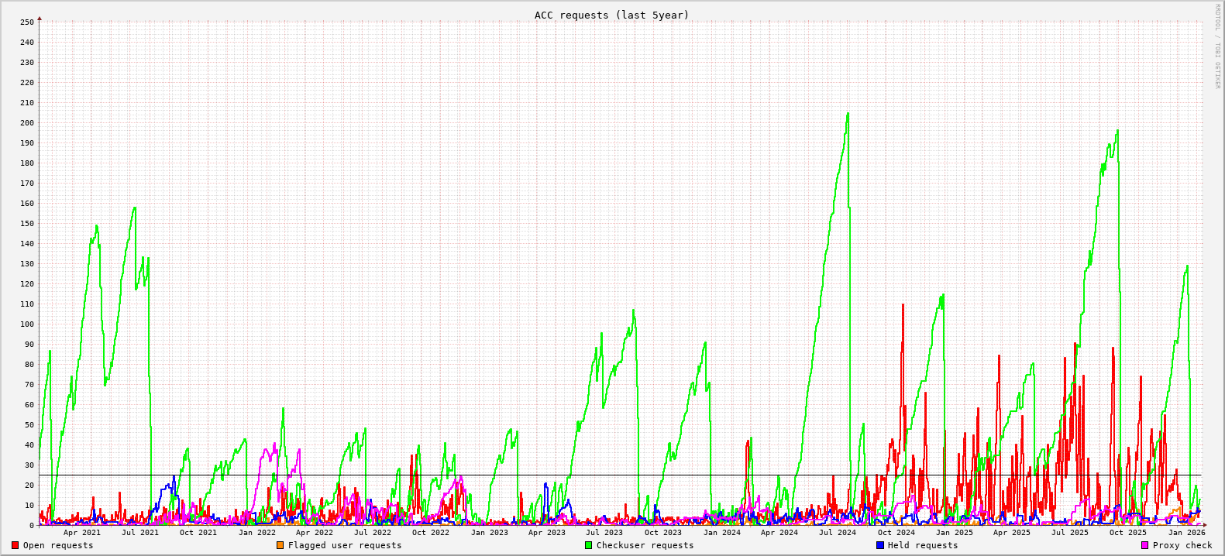
Task: Click the "Apr 2021" x-axis label
Action: point(82,532)
